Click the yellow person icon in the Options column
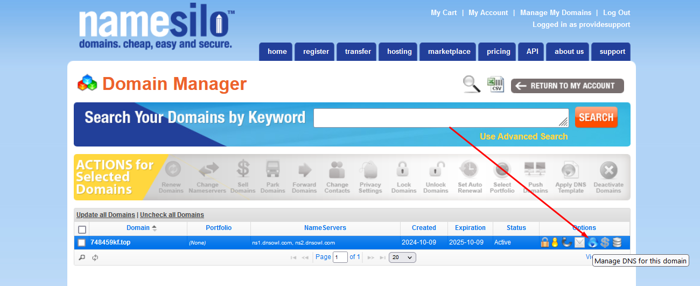 [x=554, y=242]
